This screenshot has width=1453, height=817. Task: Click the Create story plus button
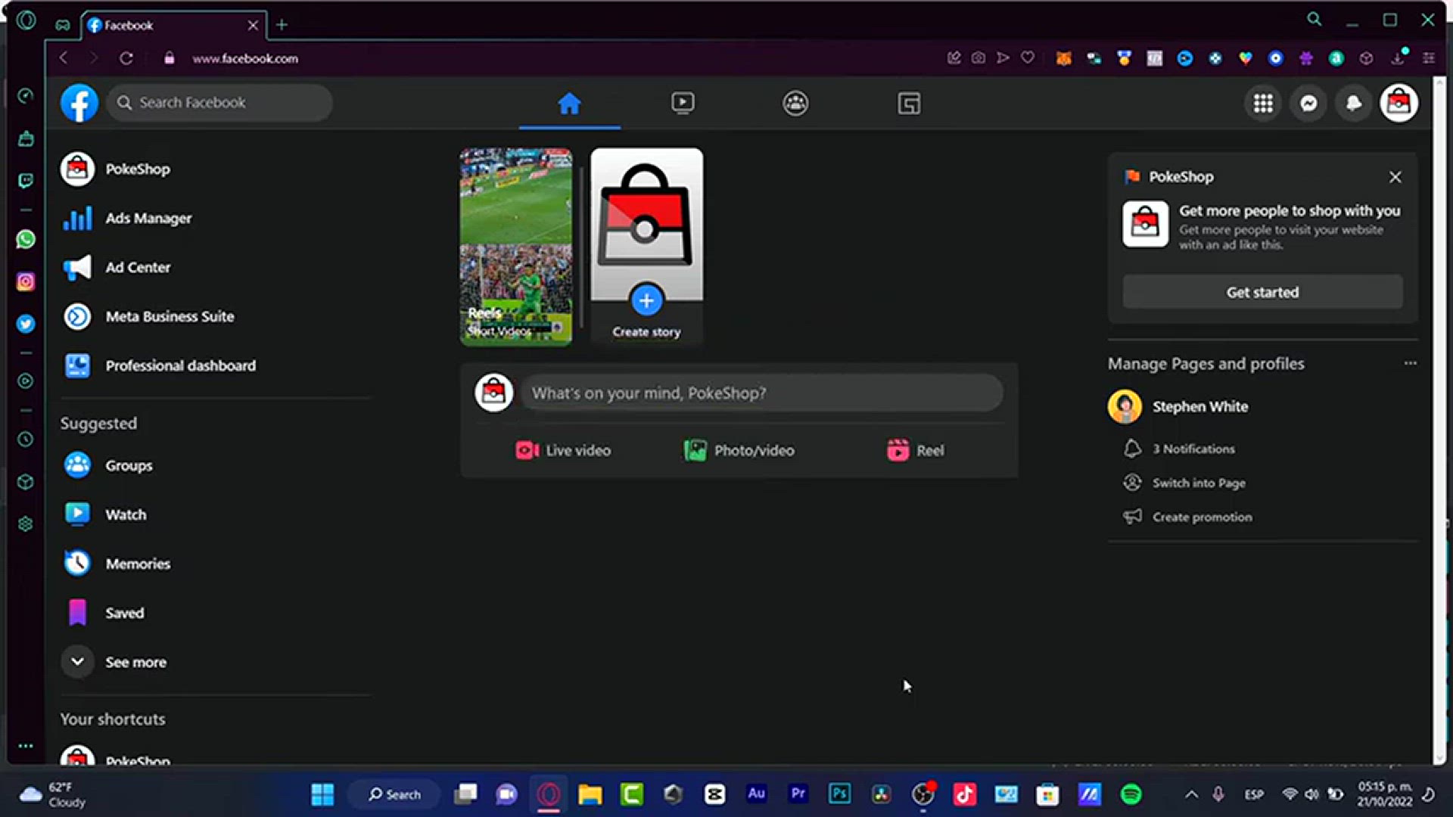[646, 300]
